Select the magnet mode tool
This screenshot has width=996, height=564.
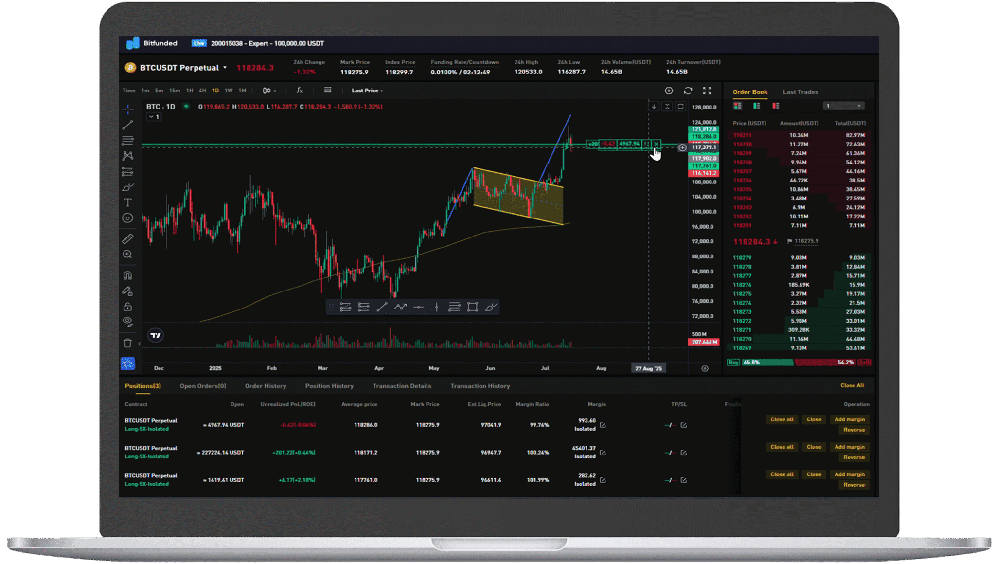coord(127,275)
